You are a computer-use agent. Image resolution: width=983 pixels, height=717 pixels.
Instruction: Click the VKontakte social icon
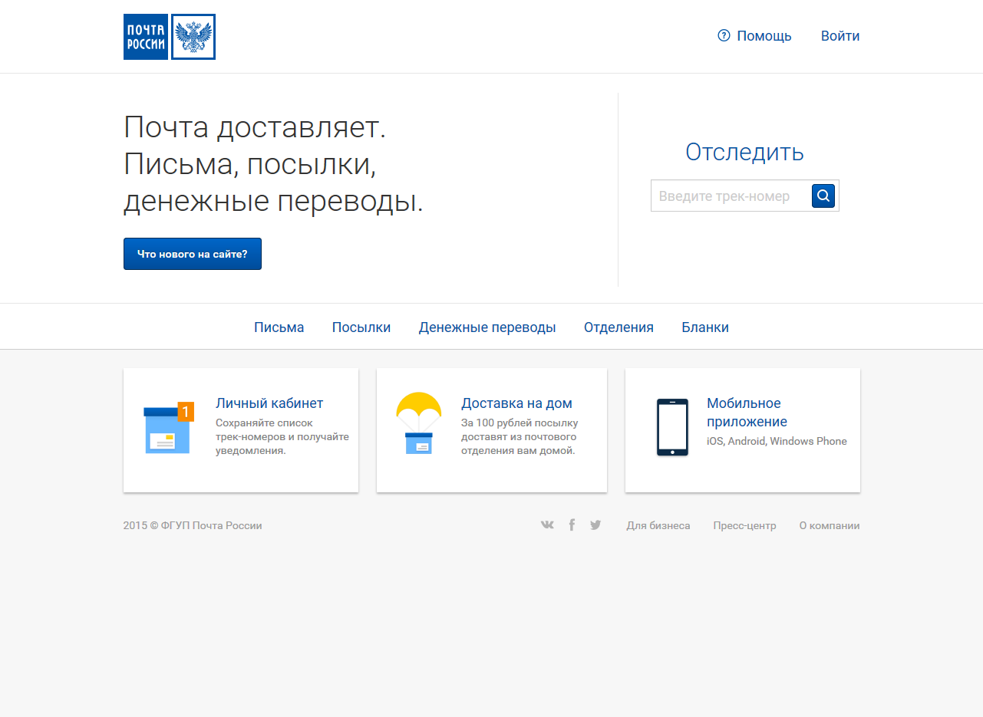pos(547,525)
